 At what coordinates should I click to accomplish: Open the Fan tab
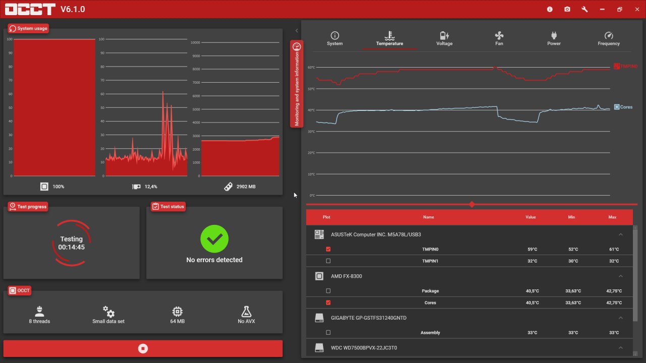tap(499, 39)
